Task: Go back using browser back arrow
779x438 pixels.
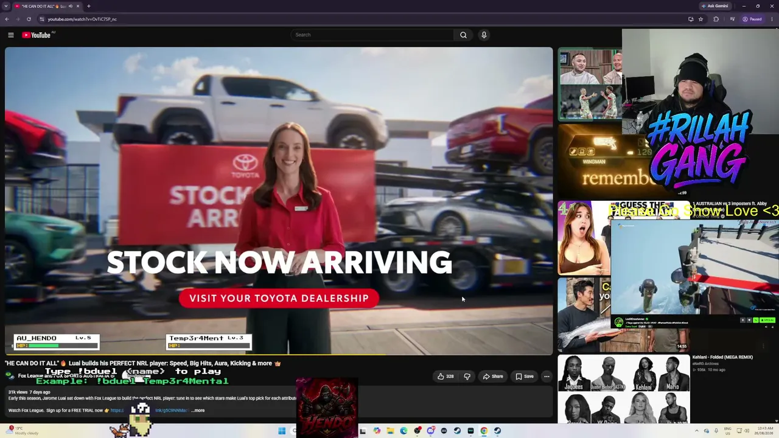Action: click(7, 19)
